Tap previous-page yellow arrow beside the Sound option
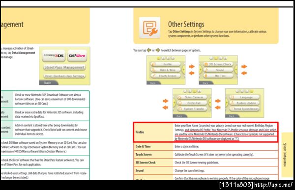The height and width of the screenshot is (190, 295). [201, 70]
